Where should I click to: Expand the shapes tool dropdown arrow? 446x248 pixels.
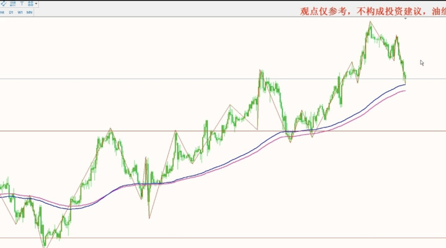point(36,4)
